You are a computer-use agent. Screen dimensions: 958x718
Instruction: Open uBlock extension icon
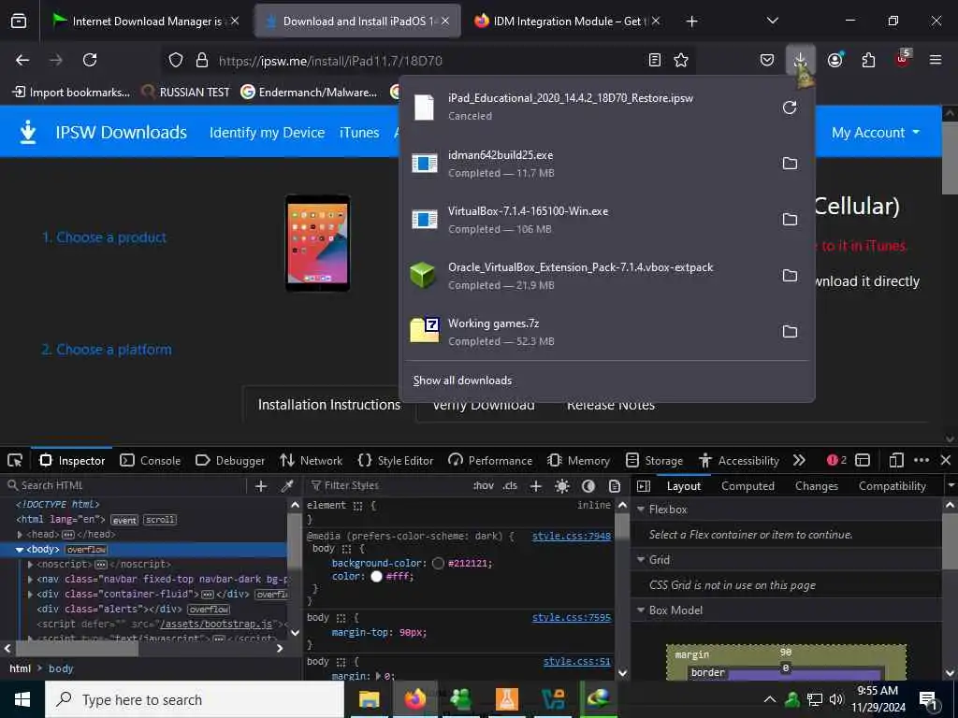click(903, 58)
